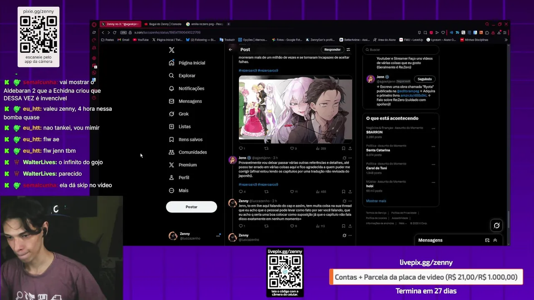Image resolution: width=534 pixels, height=300 pixels.
Task: Switch to emilia re:zero png tab
Action: tap(204, 24)
